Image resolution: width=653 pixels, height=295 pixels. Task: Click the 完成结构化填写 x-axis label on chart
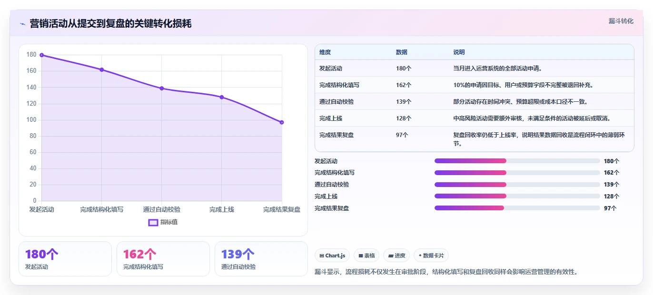[x=102, y=209]
